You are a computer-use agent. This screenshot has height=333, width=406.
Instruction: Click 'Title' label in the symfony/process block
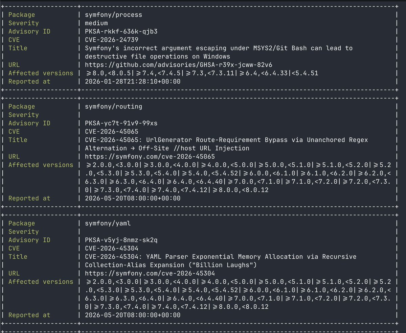point(18,48)
